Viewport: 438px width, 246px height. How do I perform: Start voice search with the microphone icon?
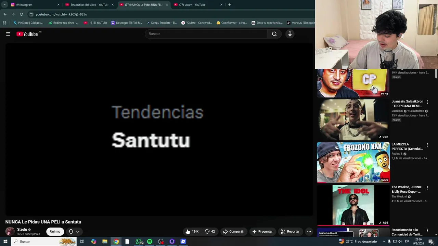click(x=290, y=34)
